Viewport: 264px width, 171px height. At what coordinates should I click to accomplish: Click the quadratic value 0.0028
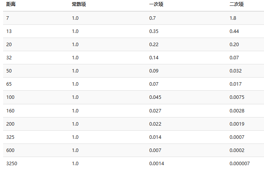(237, 111)
